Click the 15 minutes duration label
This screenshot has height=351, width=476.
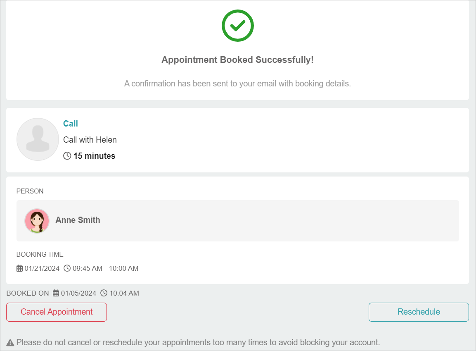point(95,156)
